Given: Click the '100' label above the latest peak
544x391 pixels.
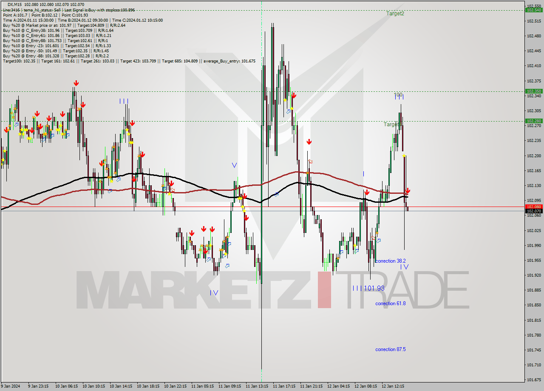Looking at the screenshot, I should pyautogui.click(x=398, y=95).
